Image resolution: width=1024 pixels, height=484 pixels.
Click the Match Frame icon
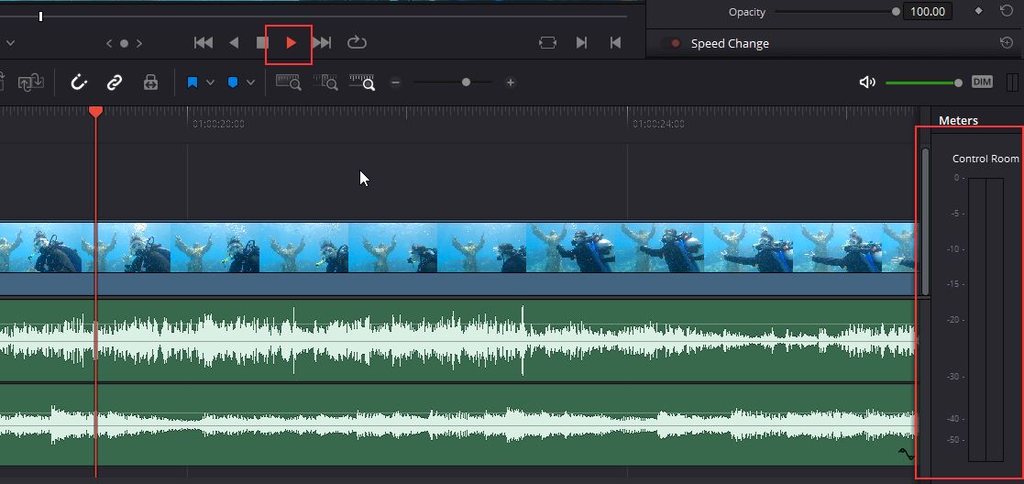[x=547, y=43]
